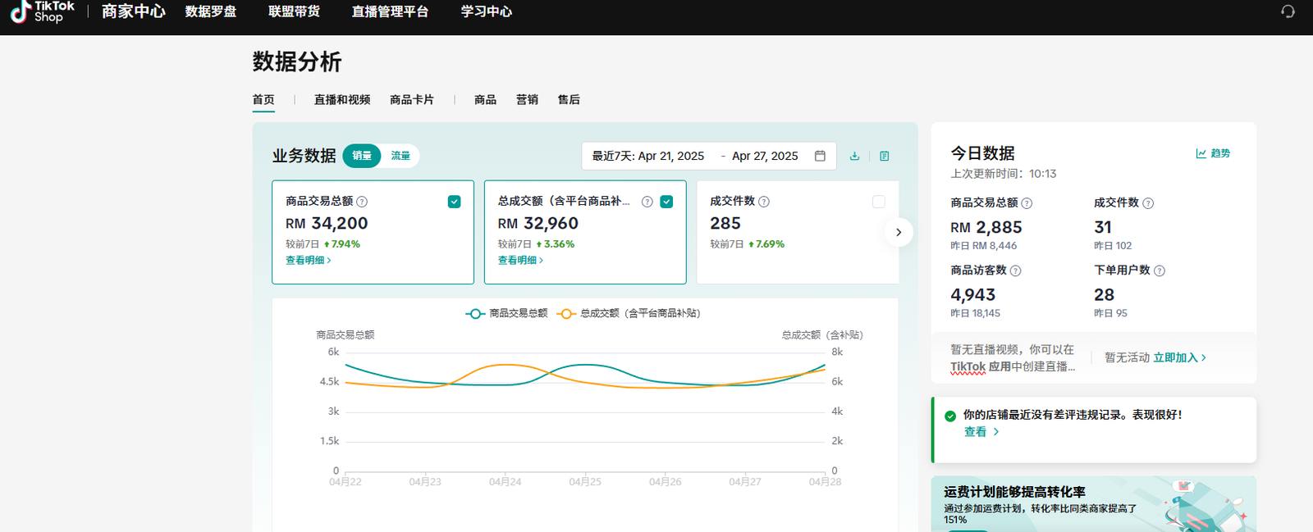Click the RM 32,960 value
Screen dimensions: 1313x532
point(538,224)
